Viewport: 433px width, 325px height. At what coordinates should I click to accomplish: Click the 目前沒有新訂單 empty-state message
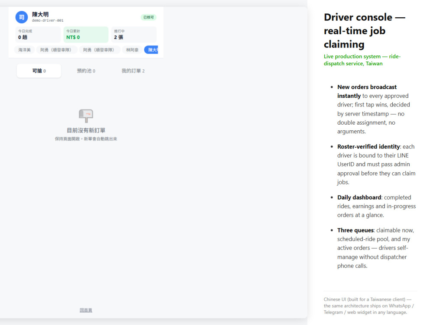coord(86,130)
